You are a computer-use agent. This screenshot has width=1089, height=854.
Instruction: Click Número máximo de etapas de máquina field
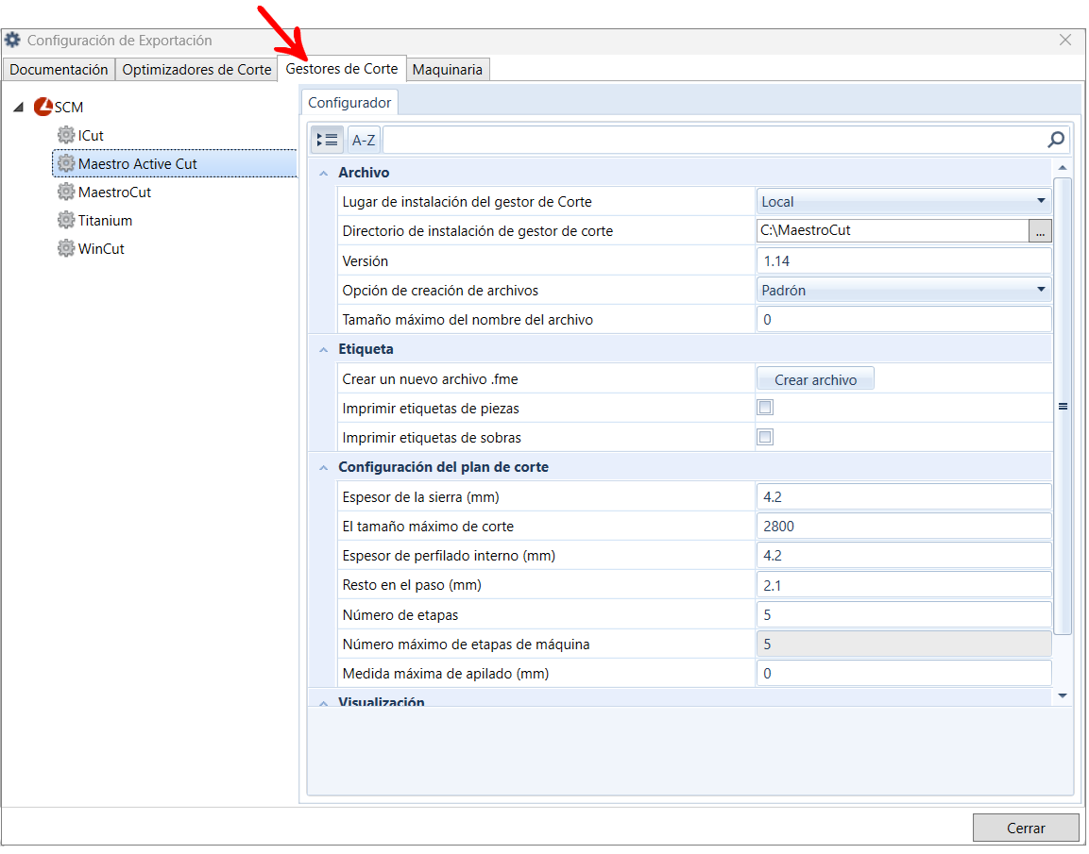(x=904, y=645)
